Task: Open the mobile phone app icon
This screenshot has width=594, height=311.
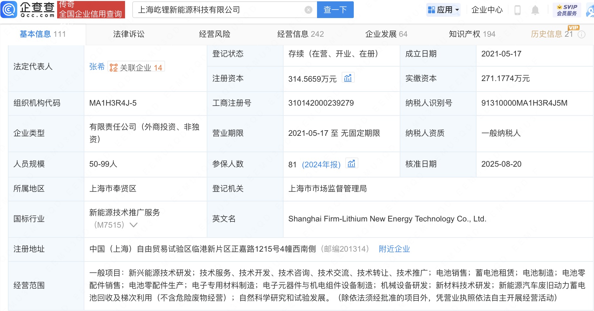Action: [518, 10]
